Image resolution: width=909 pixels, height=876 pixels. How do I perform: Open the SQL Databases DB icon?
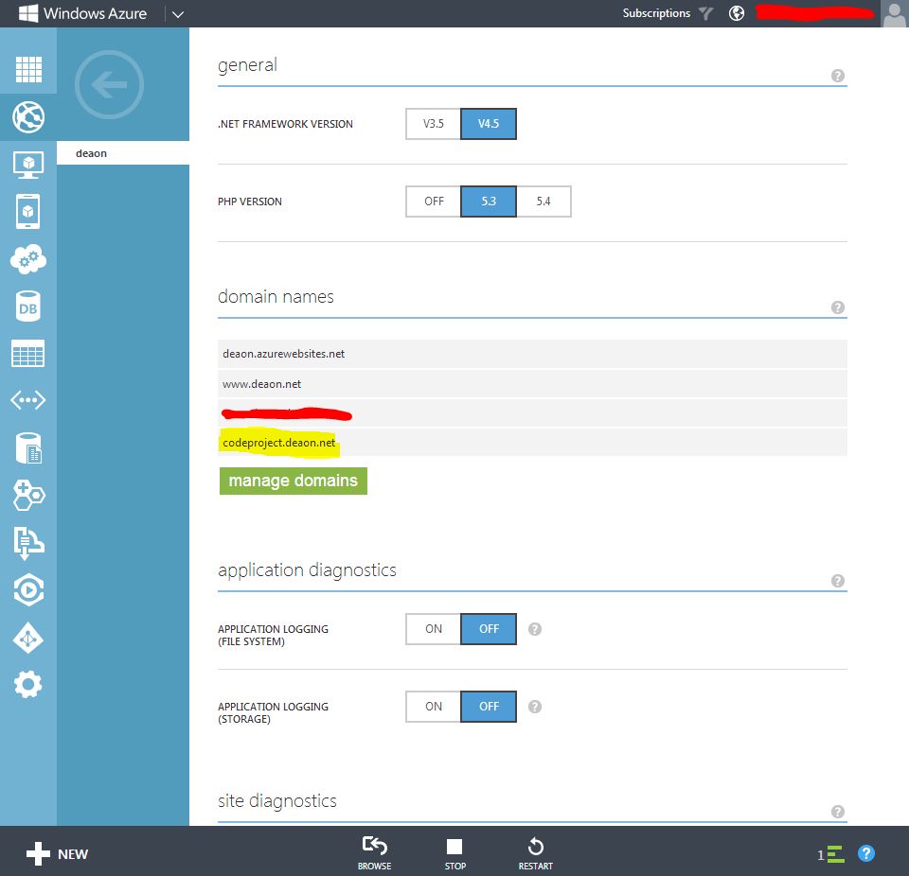[x=28, y=306]
